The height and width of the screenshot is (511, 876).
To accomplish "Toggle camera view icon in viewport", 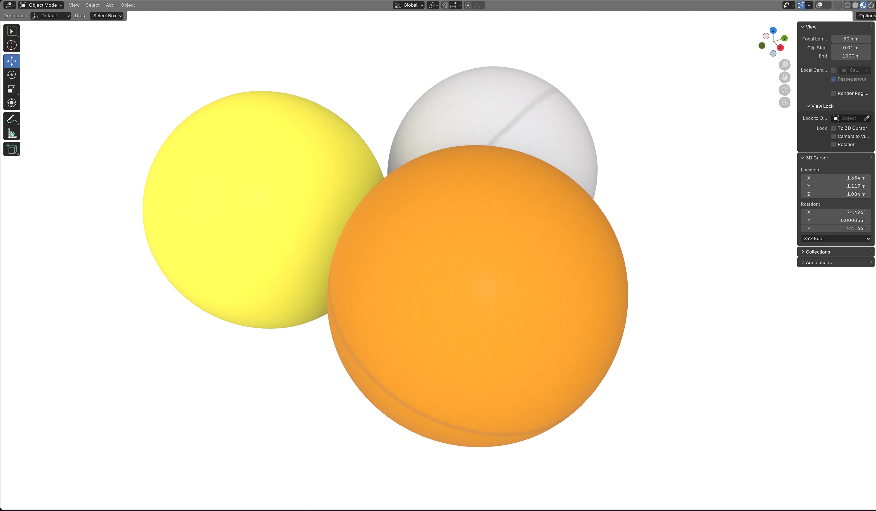I will (x=784, y=90).
